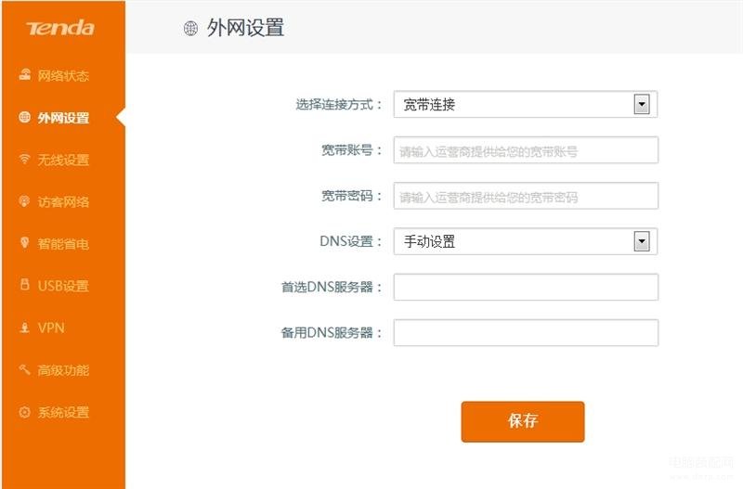Click the VPN icon in the sidebar

(25, 328)
